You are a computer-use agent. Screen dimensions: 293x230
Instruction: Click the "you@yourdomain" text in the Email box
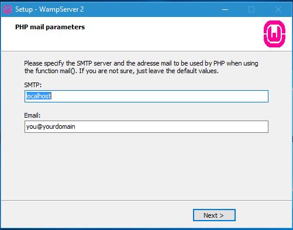pyautogui.click(x=51, y=126)
